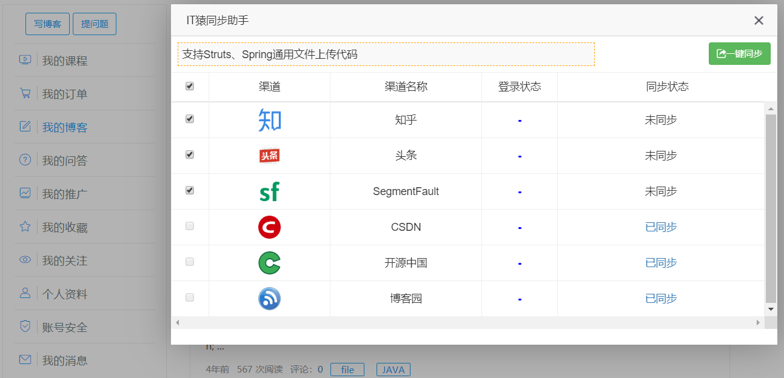Uncheck the 头条 channel checkbox
784x378 pixels.
coord(190,155)
